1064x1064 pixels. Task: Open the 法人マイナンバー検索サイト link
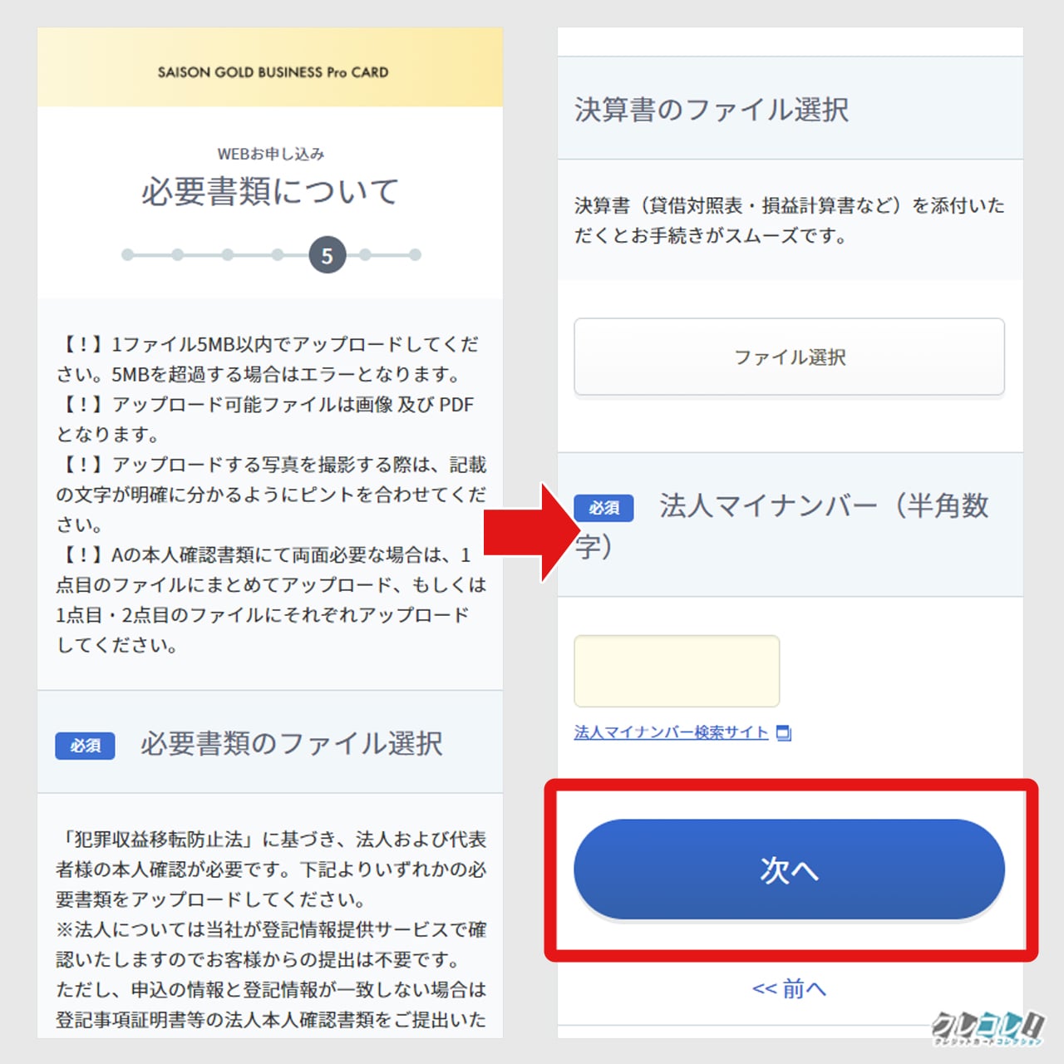[x=671, y=732]
